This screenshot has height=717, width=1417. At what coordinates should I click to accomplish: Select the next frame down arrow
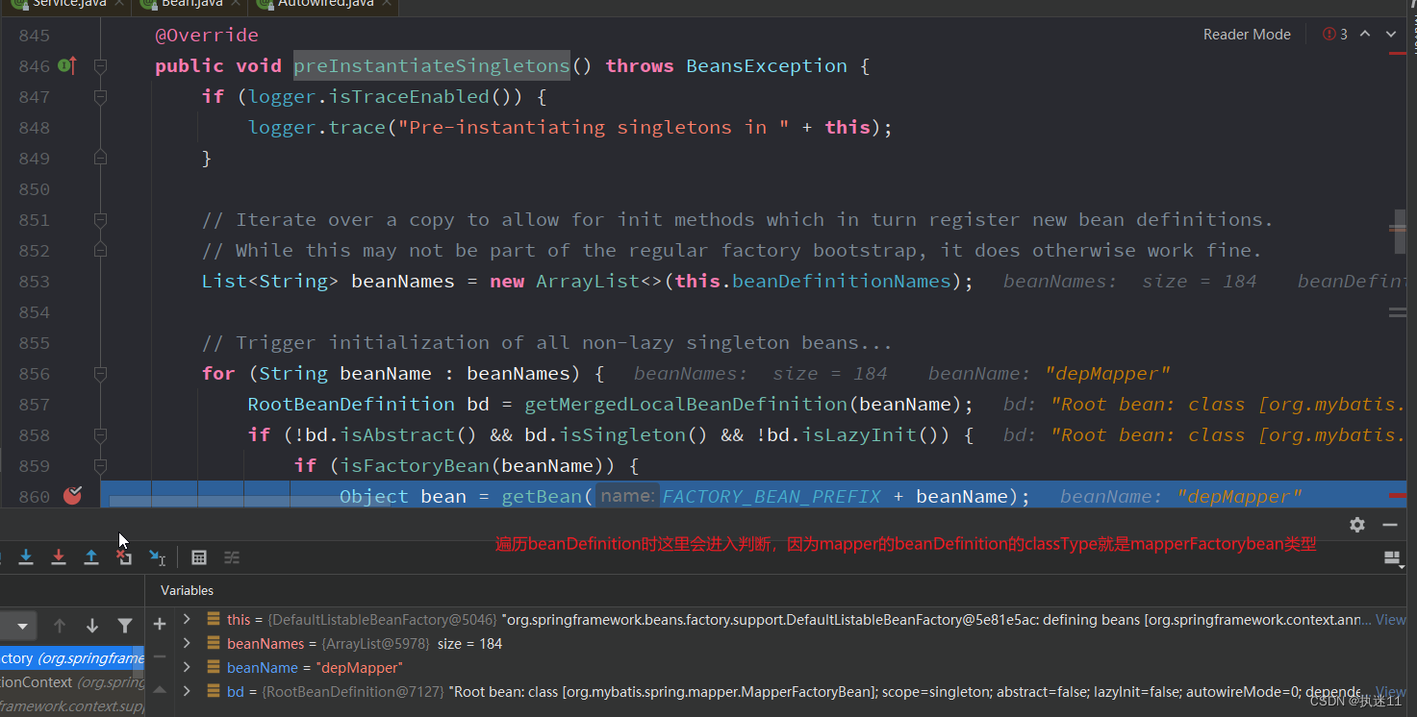click(92, 626)
